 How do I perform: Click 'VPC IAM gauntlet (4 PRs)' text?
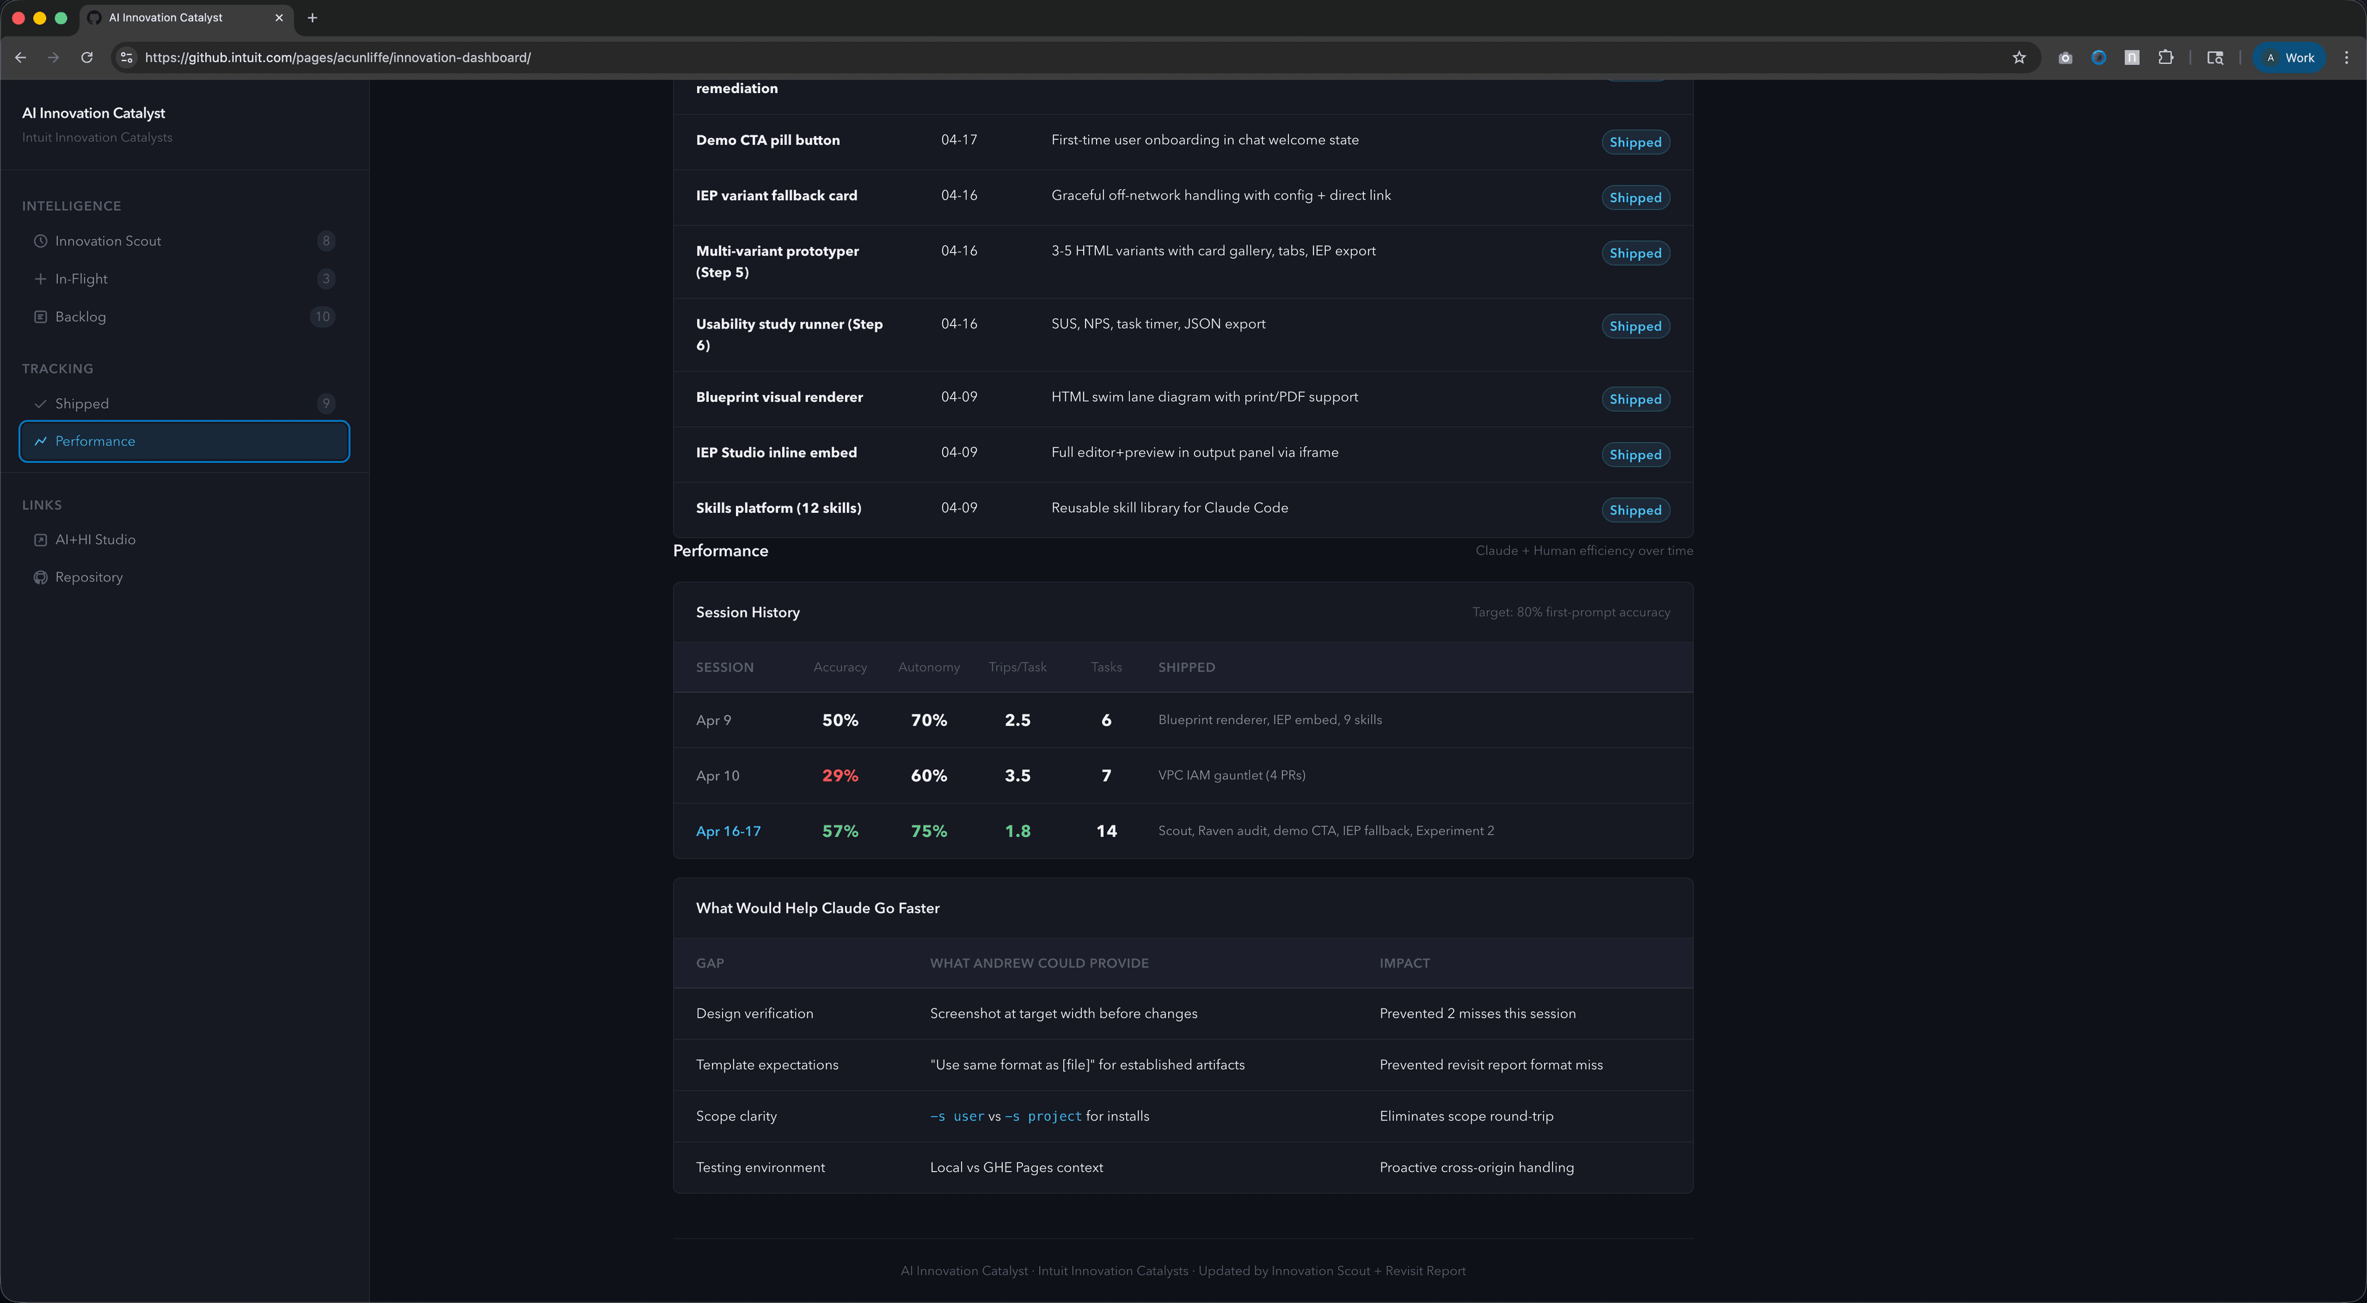click(x=1232, y=775)
